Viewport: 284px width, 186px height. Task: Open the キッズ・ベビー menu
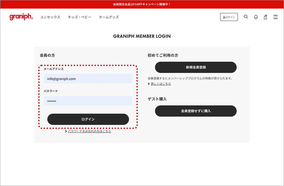point(80,17)
